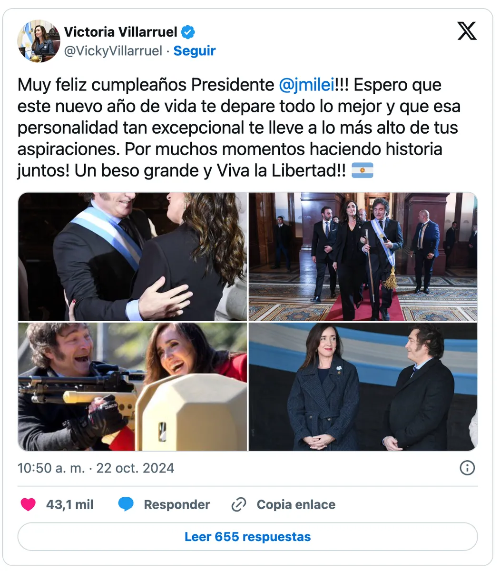
Task: Click the chain link copy icon
Action: tap(238, 504)
